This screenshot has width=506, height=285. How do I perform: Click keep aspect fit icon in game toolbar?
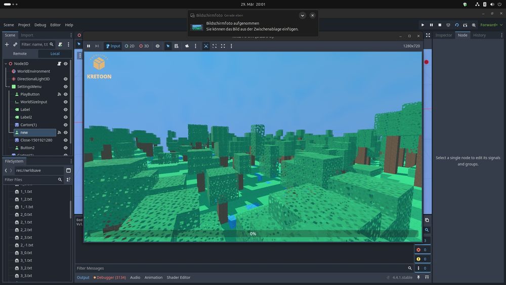point(215,46)
